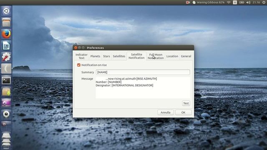Open System Settings wrench-and-gear icon

coord(6,57)
